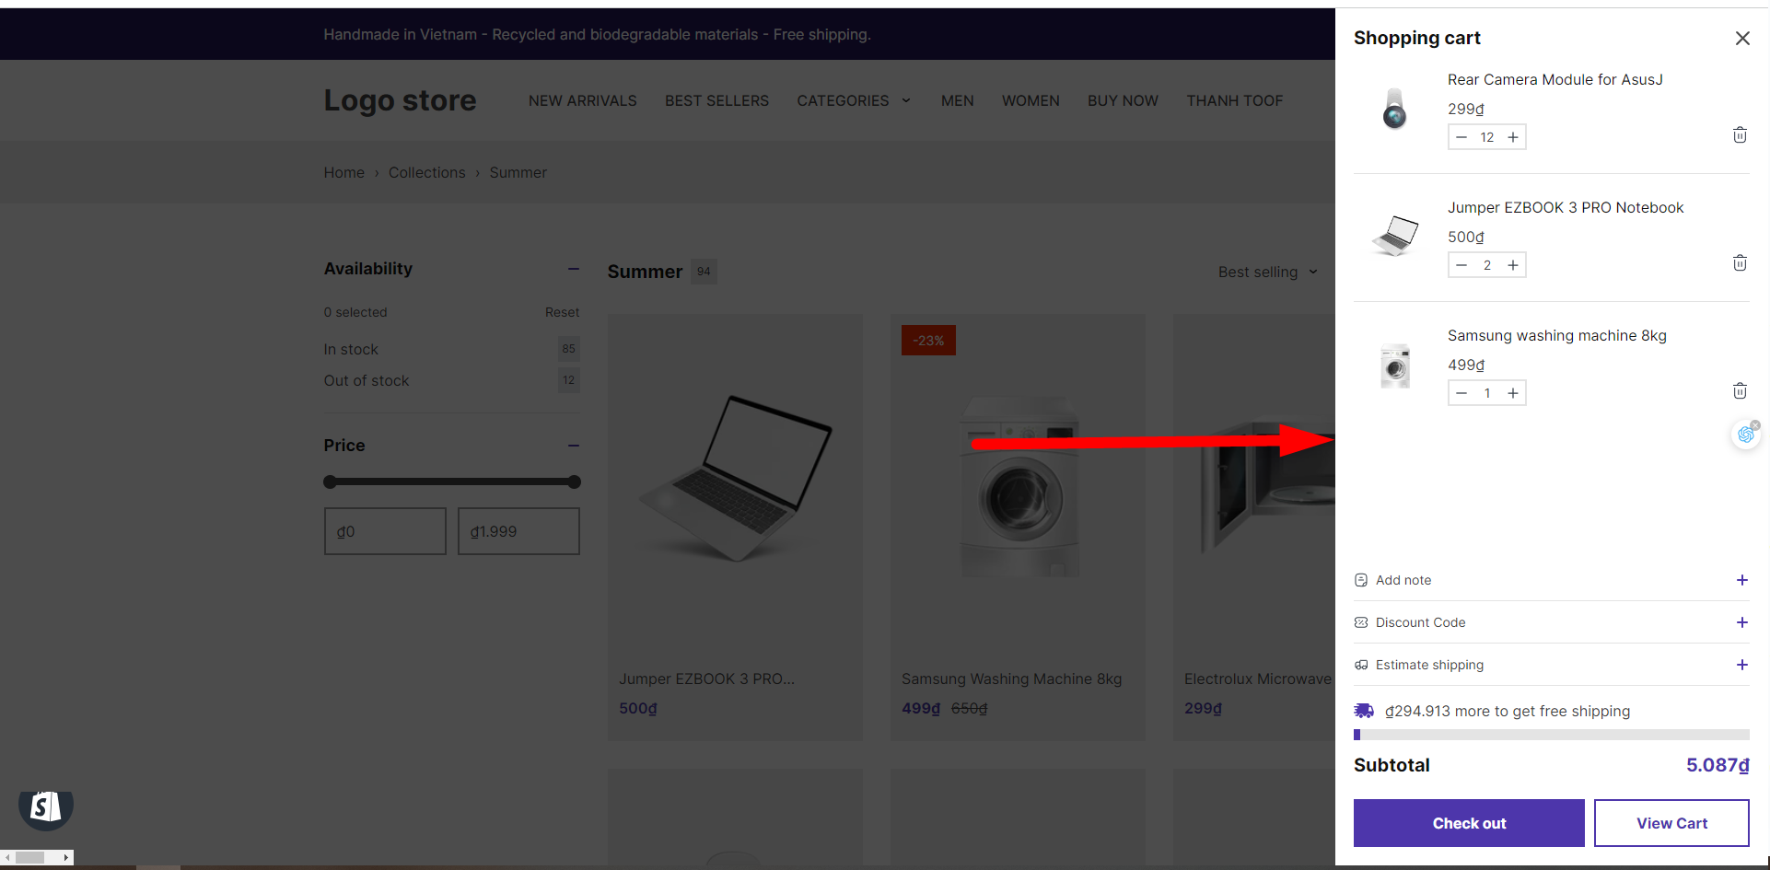Open BEST SELLERS menu item
Screen dimensions: 1770x870
[716, 100]
